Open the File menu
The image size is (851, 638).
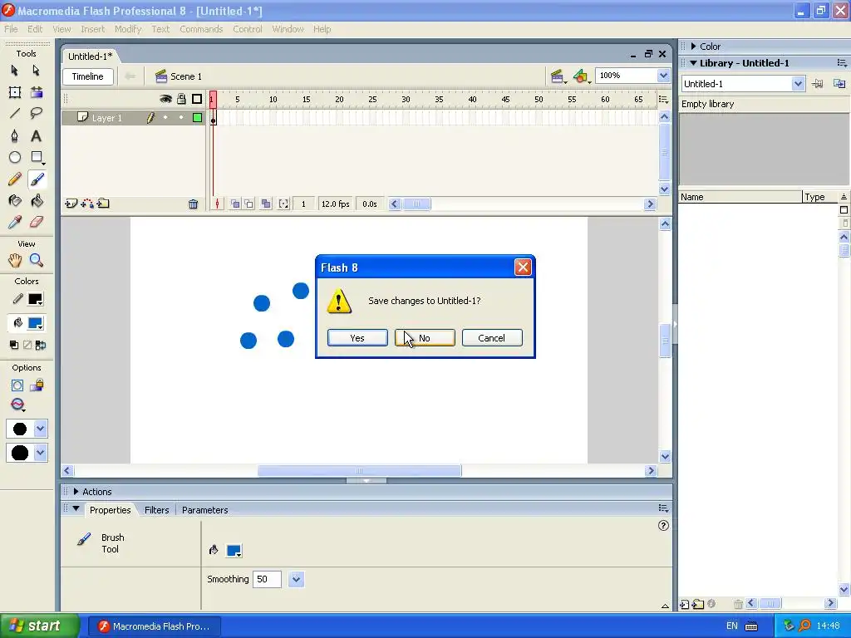11,29
